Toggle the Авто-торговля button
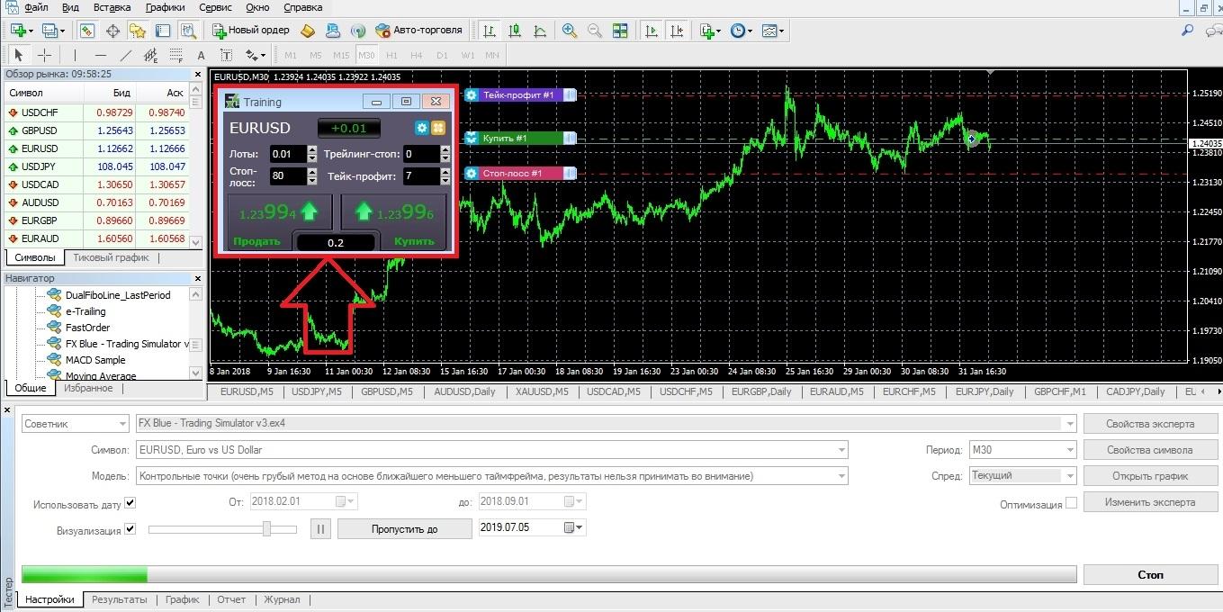Image resolution: width=1223 pixels, height=612 pixels. (418, 31)
